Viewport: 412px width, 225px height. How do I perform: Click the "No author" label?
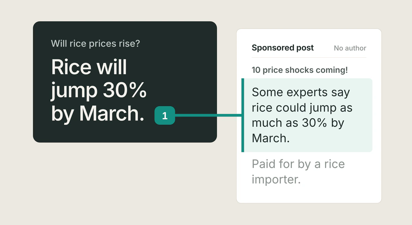point(350,48)
